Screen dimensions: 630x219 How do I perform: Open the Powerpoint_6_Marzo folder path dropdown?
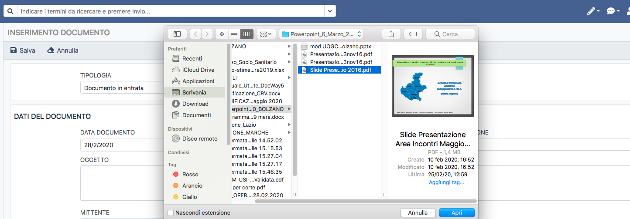point(321,34)
